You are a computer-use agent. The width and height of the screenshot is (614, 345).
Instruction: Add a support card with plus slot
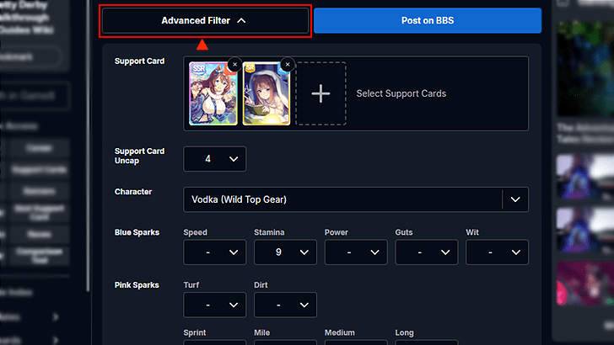pos(320,93)
